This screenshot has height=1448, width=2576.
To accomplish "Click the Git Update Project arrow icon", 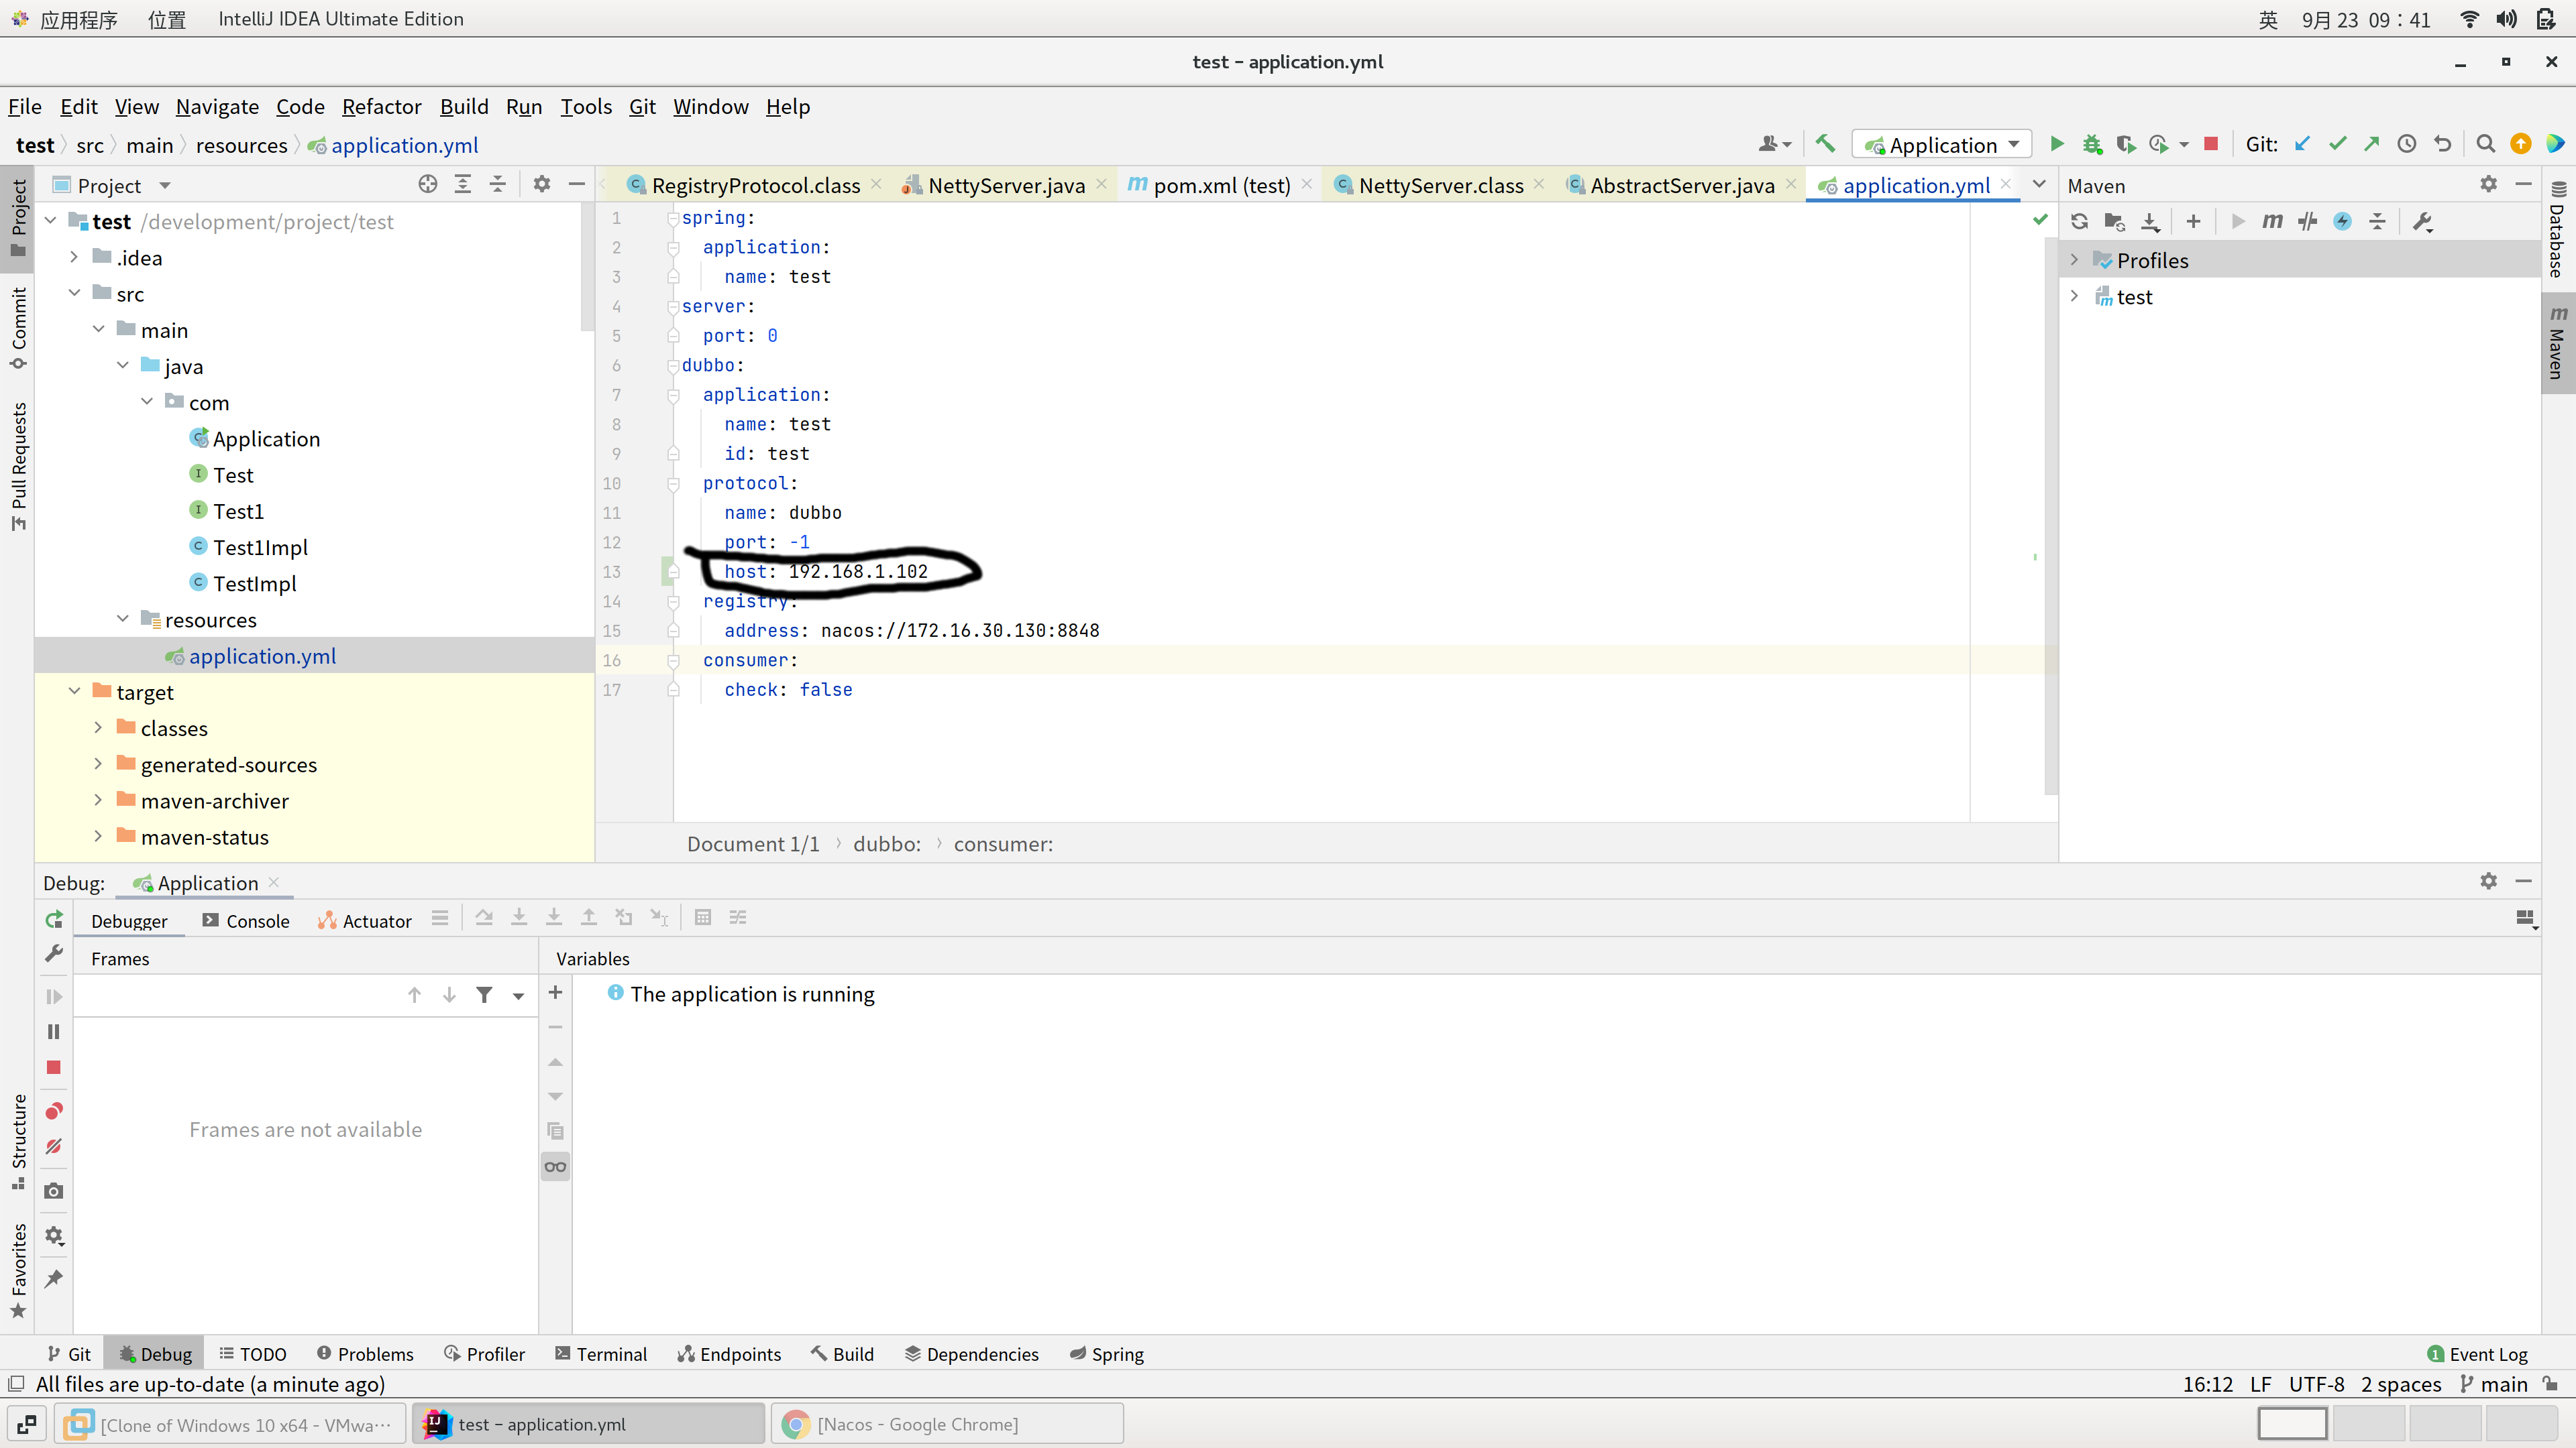I will (x=2302, y=145).
